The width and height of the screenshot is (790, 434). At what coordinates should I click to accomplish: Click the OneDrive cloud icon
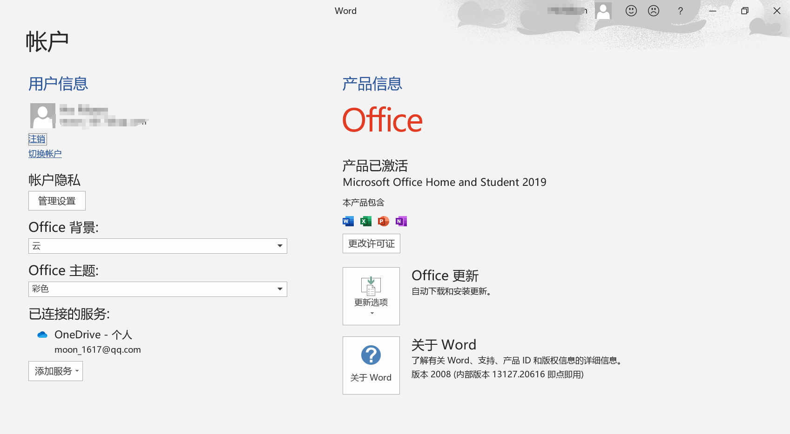(42, 335)
